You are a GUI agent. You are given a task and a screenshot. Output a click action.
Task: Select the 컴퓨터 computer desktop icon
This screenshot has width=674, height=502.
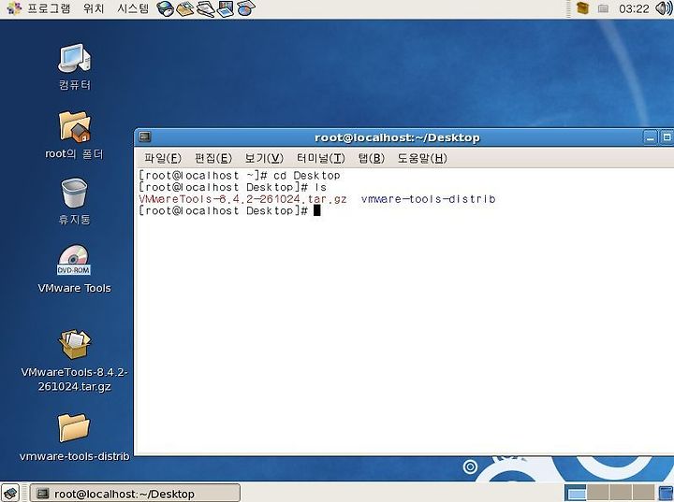tap(75, 67)
